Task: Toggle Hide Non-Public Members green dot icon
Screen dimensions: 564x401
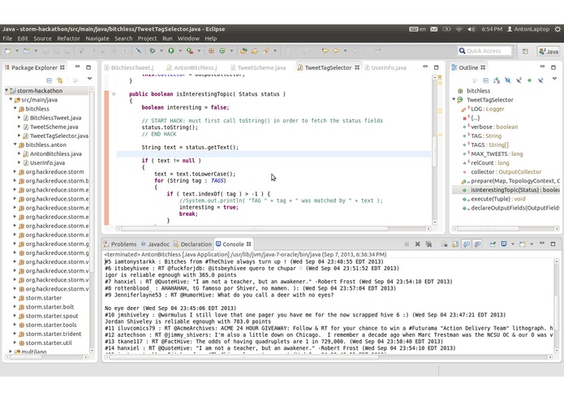Action: (529, 80)
